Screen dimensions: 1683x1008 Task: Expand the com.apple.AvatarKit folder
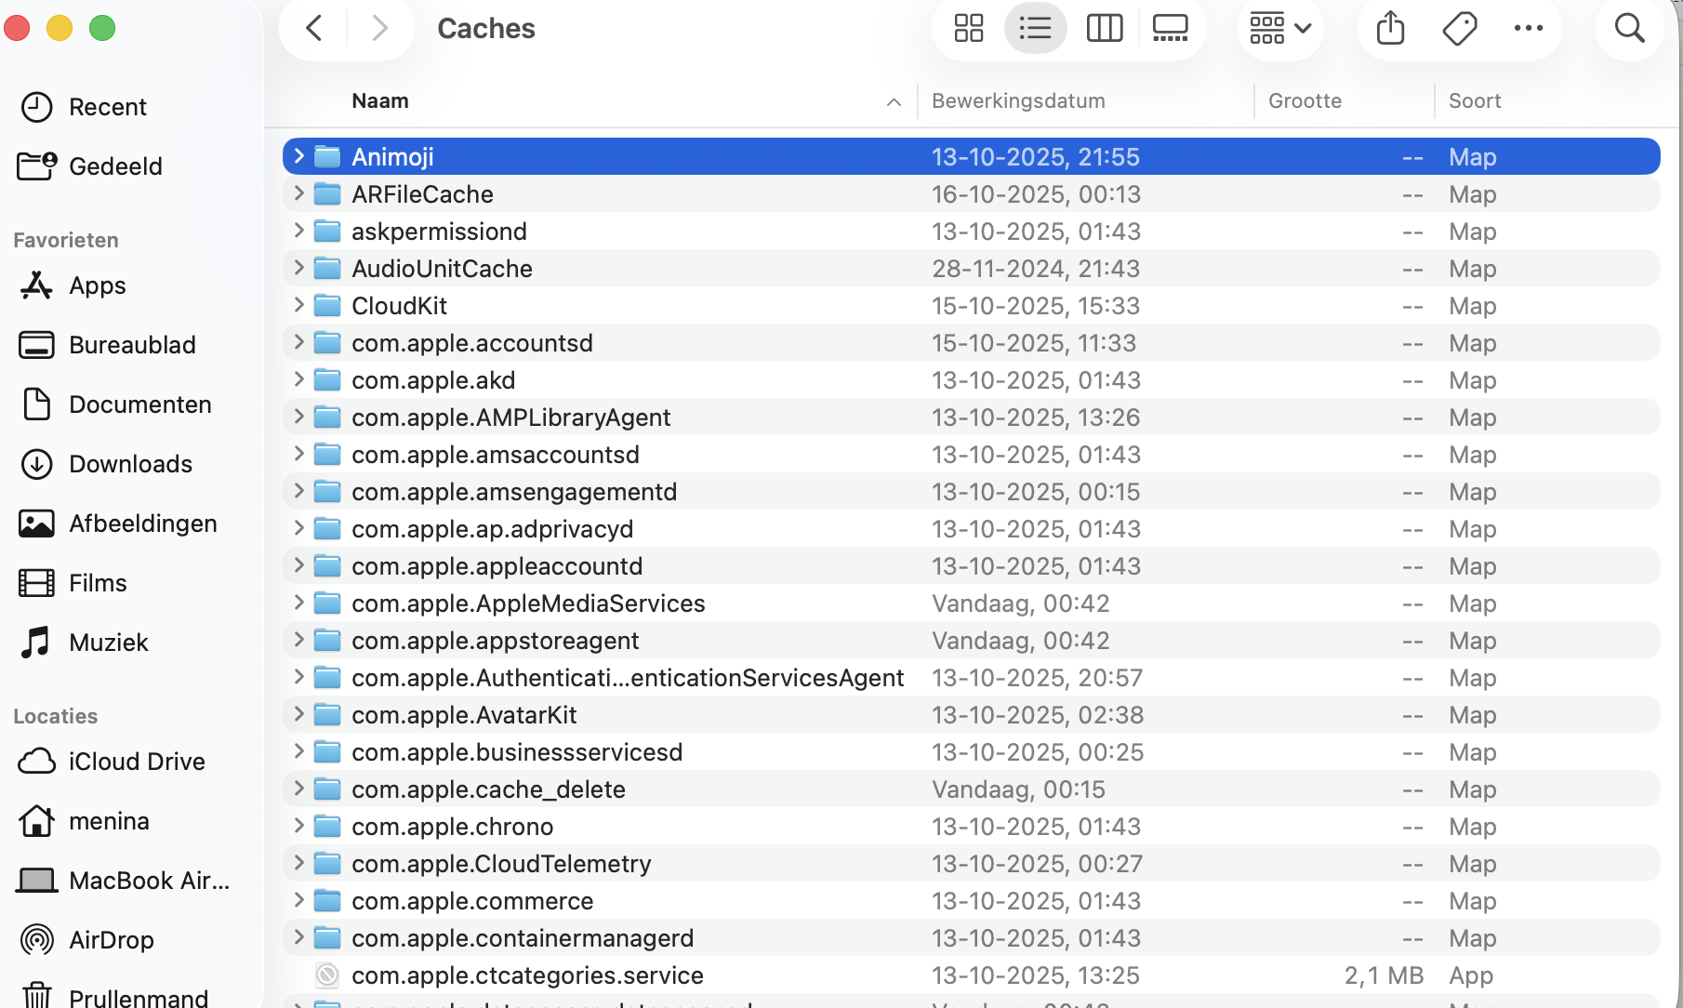click(298, 714)
